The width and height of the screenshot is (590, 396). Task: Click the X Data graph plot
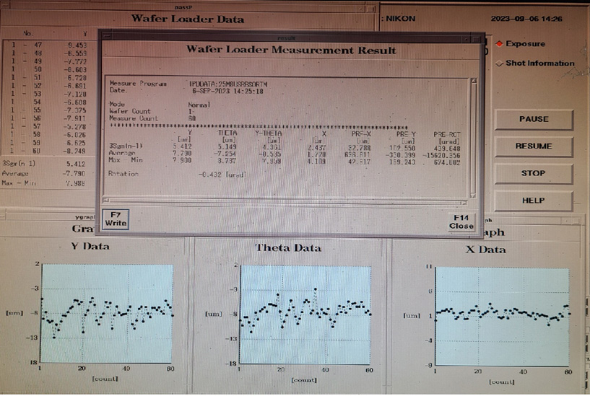pyautogui.click(x=503, y=314)
